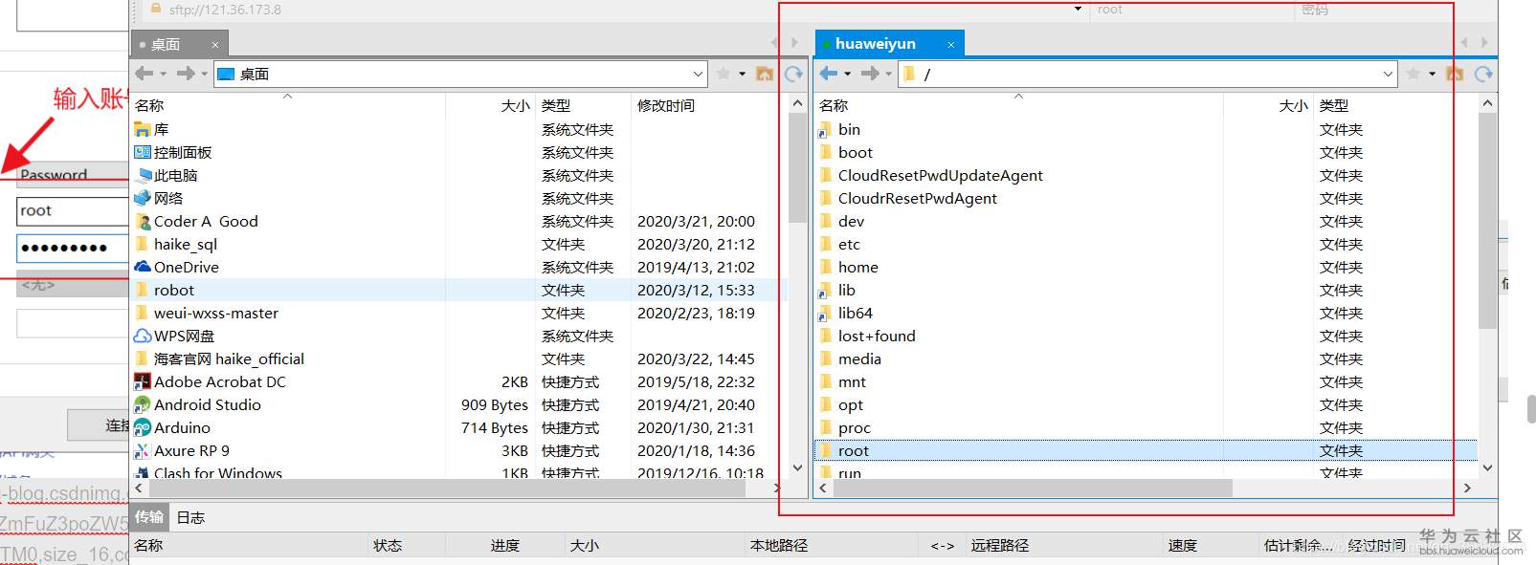Open the remote bookmark star dropdown arrow
This screenshot has width=1536, height=565.
[1432, 74]
